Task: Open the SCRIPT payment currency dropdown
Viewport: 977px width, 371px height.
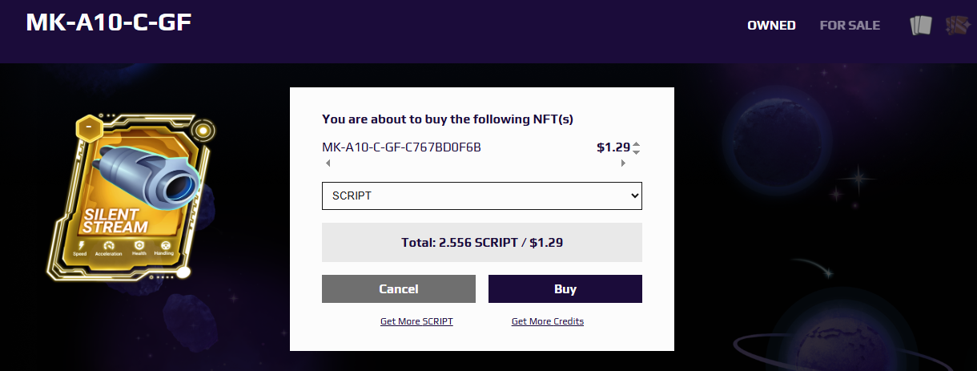Action: tap(482, 196)
